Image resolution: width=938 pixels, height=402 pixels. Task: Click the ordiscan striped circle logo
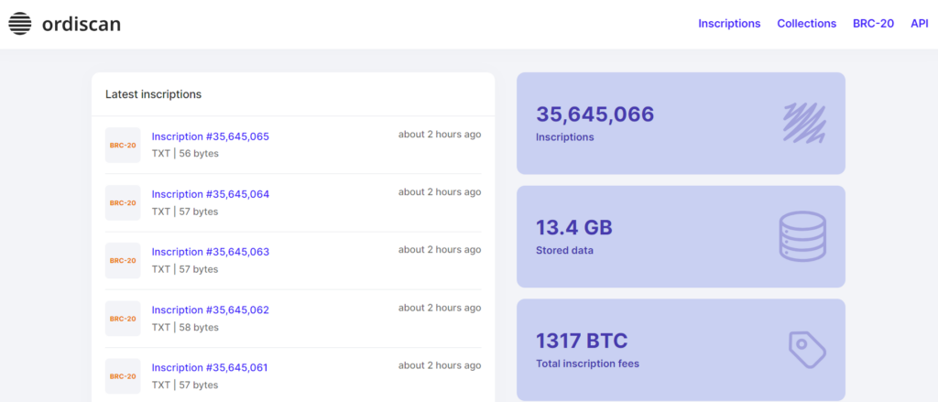(21, 24)
